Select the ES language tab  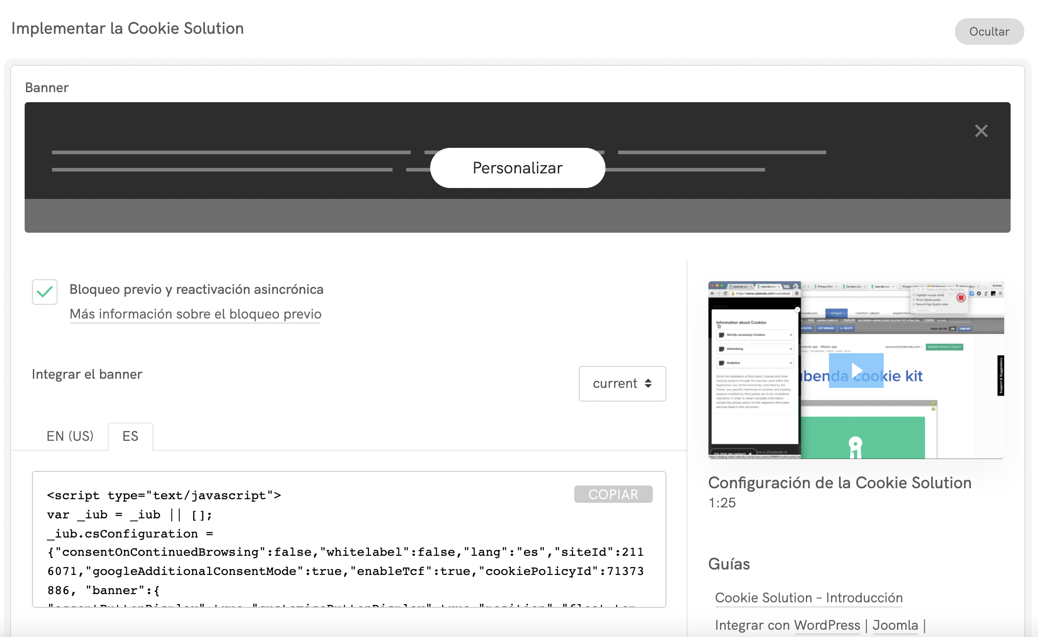[x=130, y=436]
